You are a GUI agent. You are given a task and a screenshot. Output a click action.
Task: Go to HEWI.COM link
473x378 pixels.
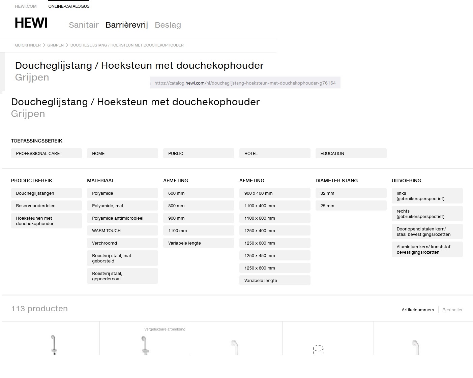26,6
